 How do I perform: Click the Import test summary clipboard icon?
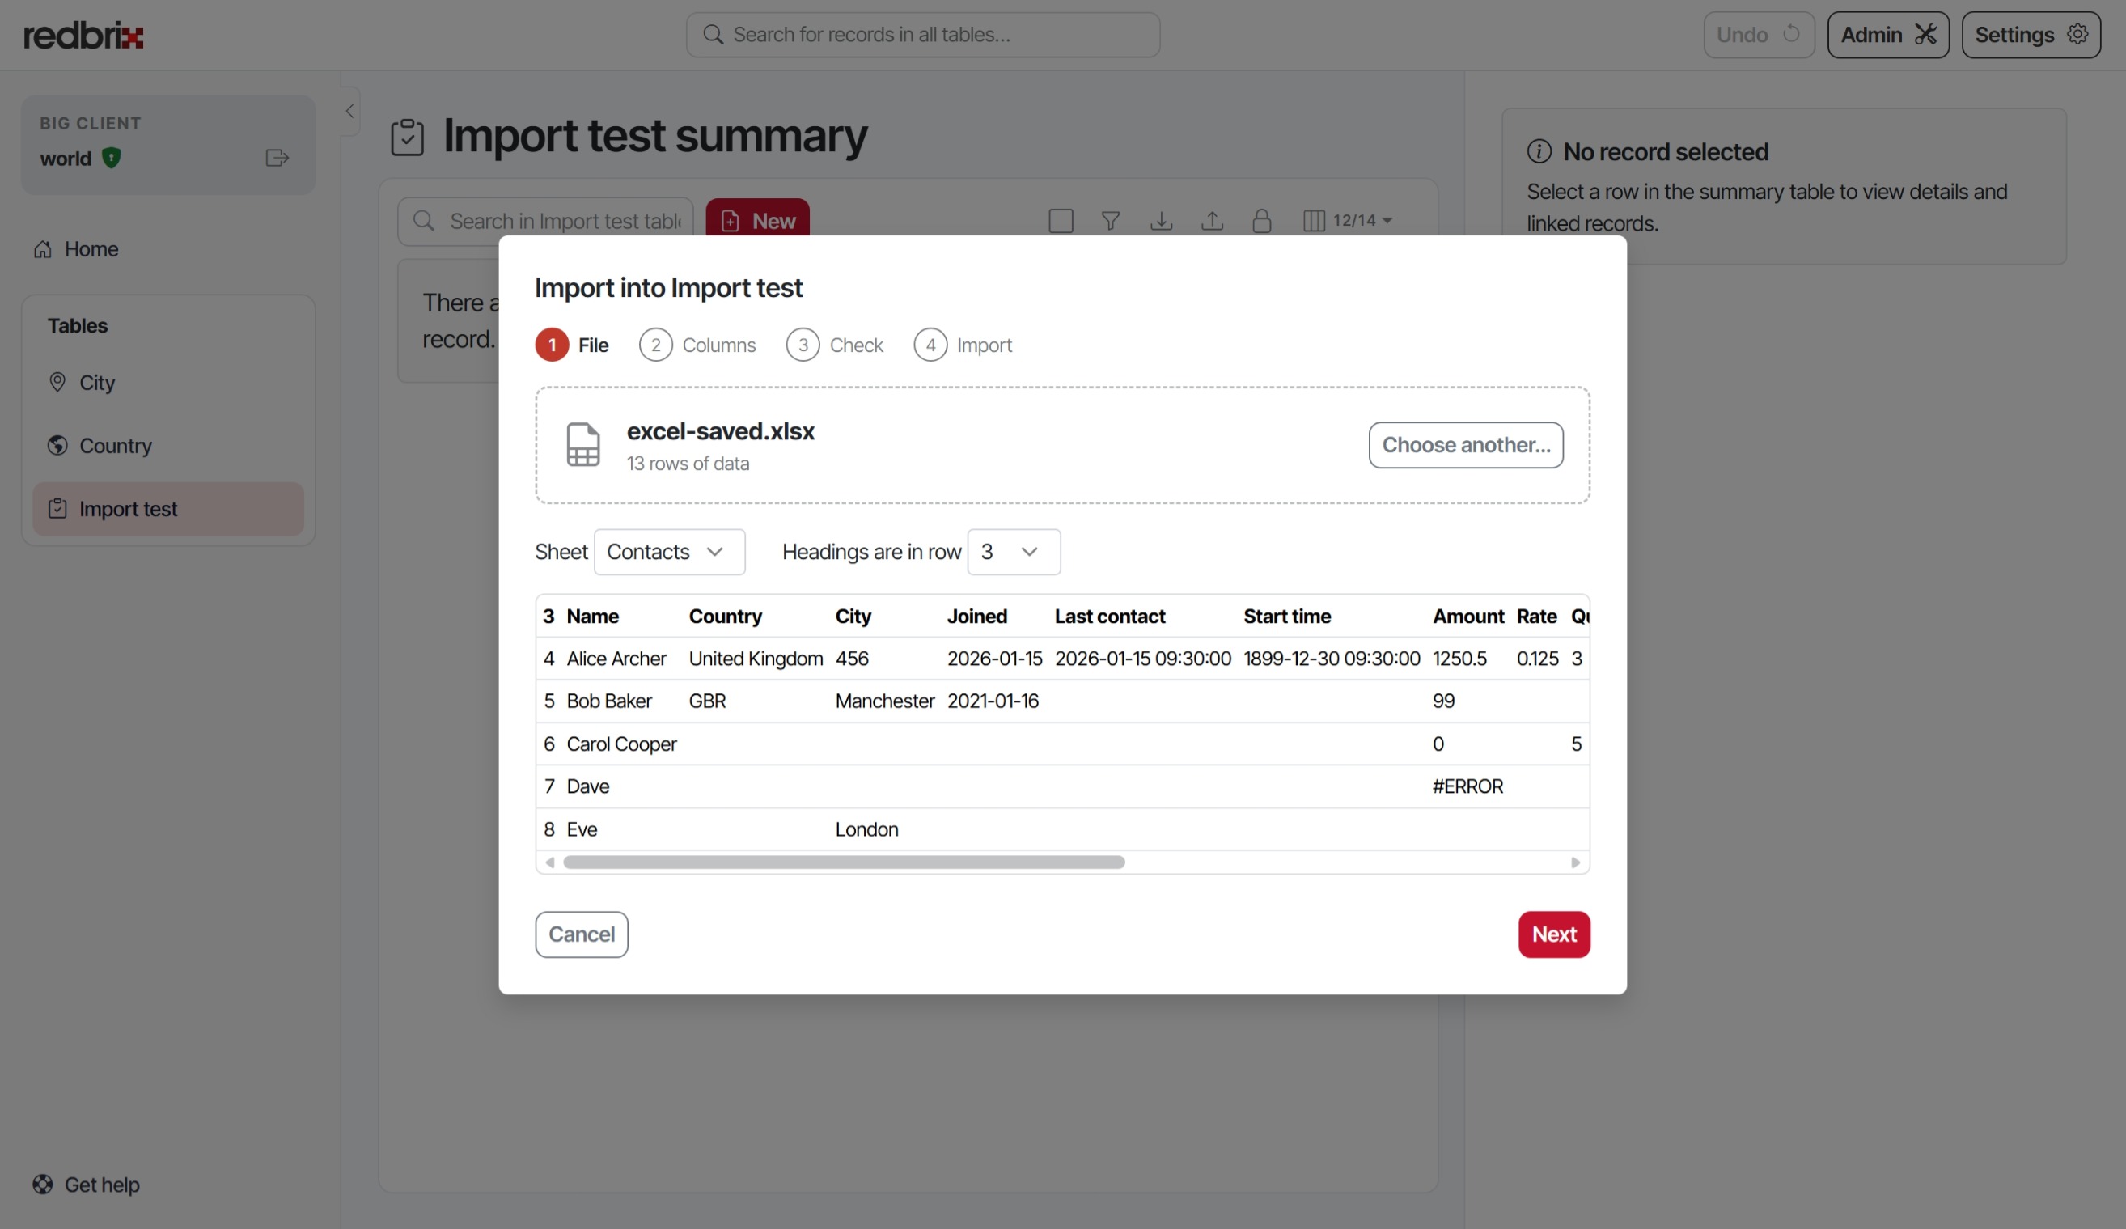408,137
